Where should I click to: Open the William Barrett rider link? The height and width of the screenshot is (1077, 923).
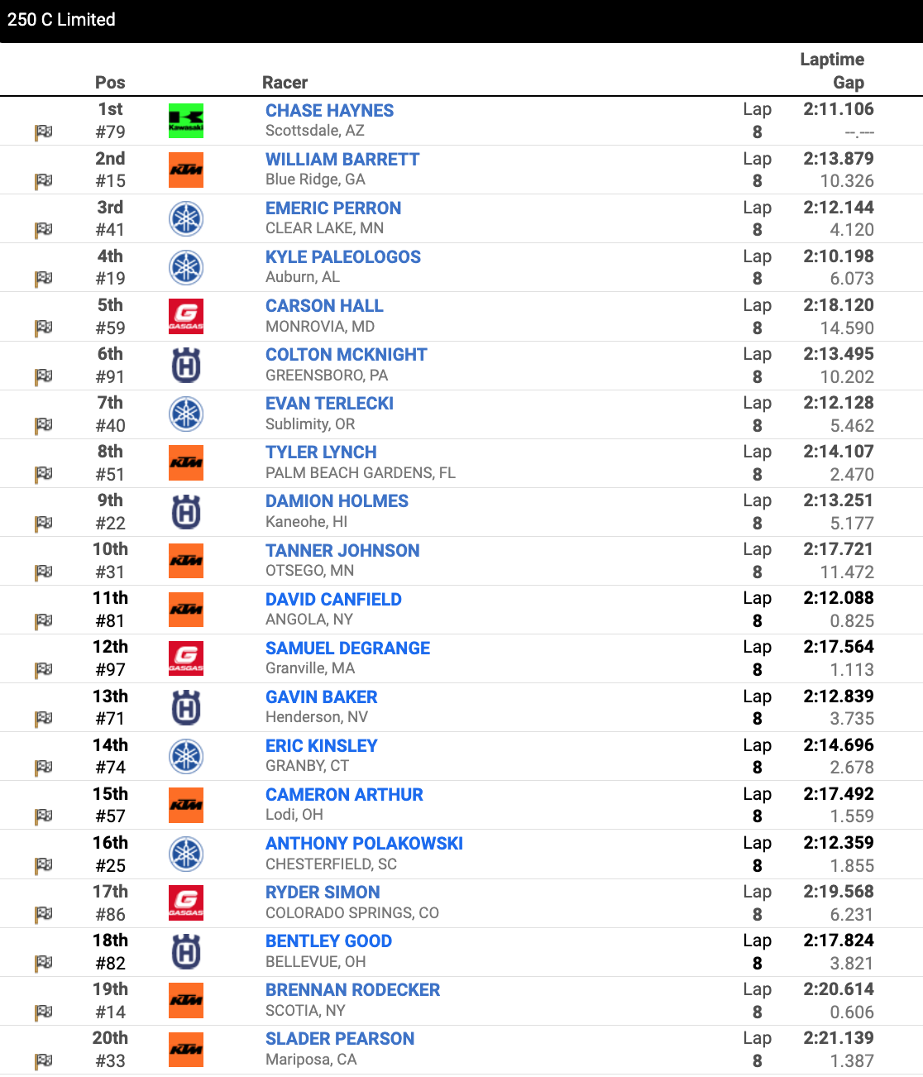coord(342,159)
